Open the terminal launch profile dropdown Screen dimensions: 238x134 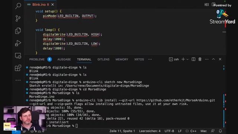coord(187,60)
